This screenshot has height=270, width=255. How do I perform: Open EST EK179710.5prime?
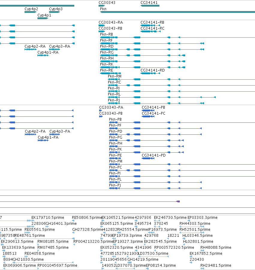[x=48, y=218]
